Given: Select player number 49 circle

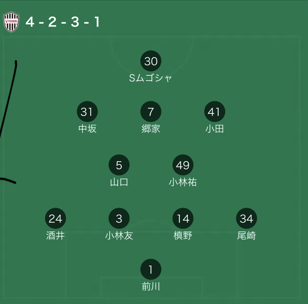Looking at the screenshot, I should click(183, 165).
